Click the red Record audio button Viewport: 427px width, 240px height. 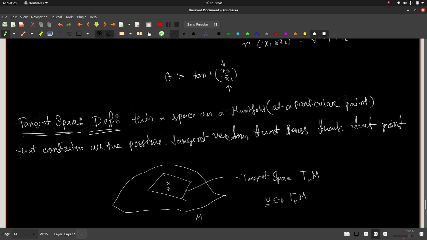(160, 24)
